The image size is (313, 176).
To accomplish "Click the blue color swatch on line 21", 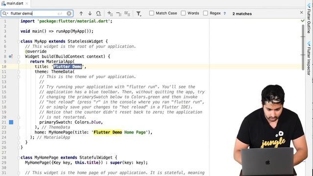I will 11,122.
